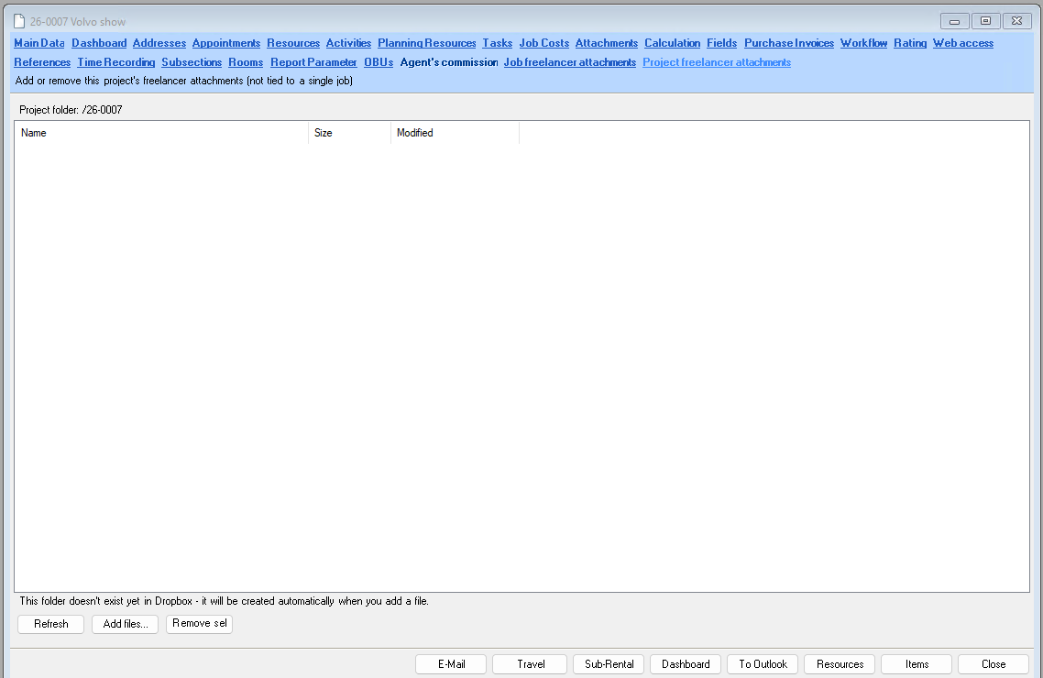Switch to the Tasks tab
This screenshot has height=678, width=1043.
click(498, 43)
